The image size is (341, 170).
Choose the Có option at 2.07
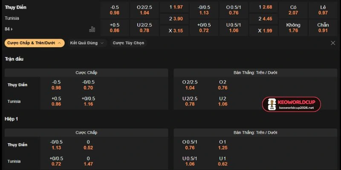coord(293,10)
